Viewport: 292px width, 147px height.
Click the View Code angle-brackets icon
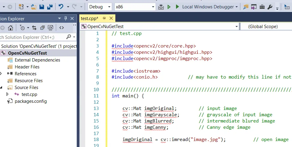pyautogui.click(x=62, y=28)
